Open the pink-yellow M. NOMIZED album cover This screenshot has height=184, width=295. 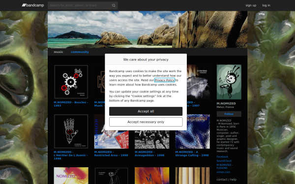[x=71, y=176]
